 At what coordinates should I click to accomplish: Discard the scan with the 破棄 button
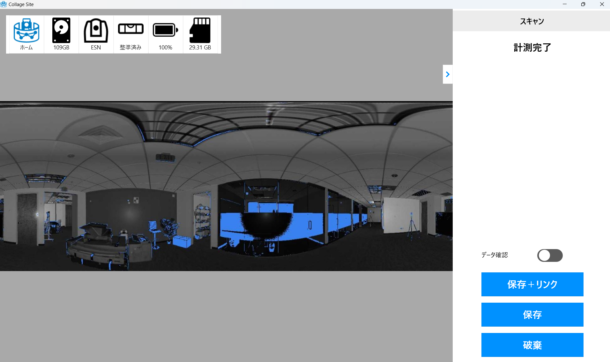(x=532, y=345)
